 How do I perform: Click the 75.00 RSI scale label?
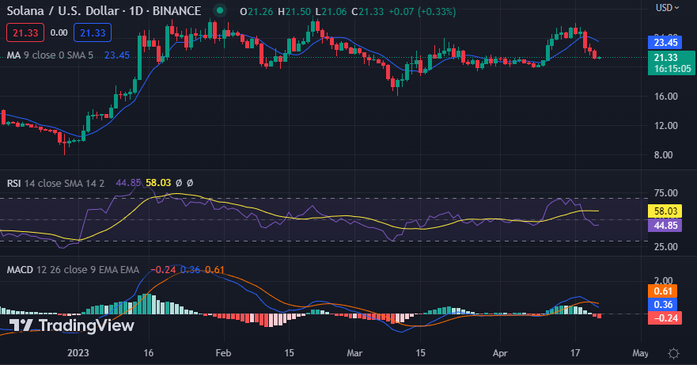(666, 193)
